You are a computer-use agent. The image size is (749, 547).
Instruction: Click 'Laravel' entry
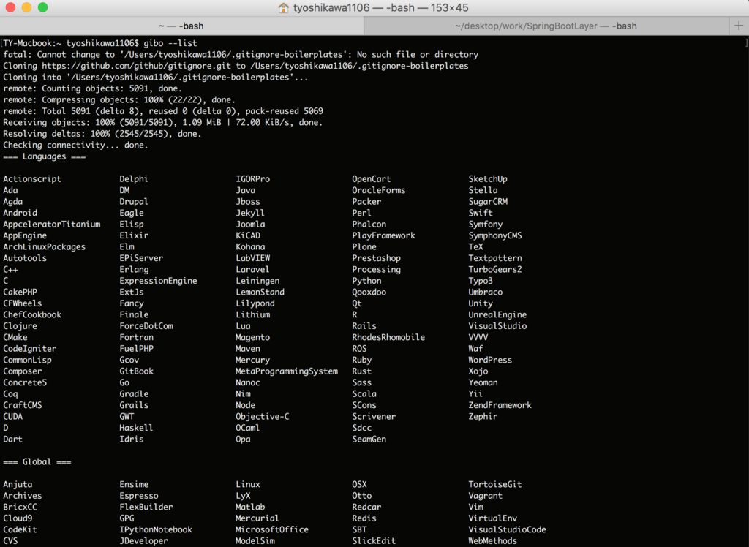coord(252,269)
